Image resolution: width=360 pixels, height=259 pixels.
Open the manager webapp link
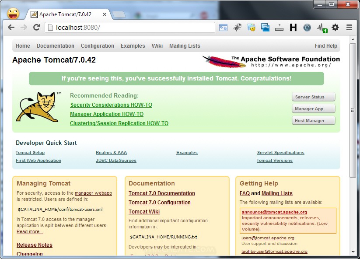point(94,193)
